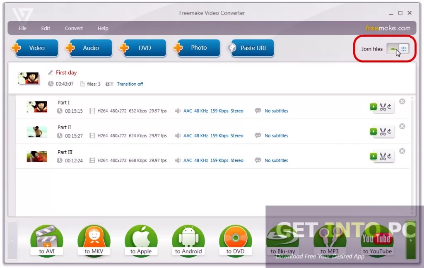Viewport: 424px width, 268px height.
Task: Click the 00:12:24 duration of Part III
Action: (74, 161)
